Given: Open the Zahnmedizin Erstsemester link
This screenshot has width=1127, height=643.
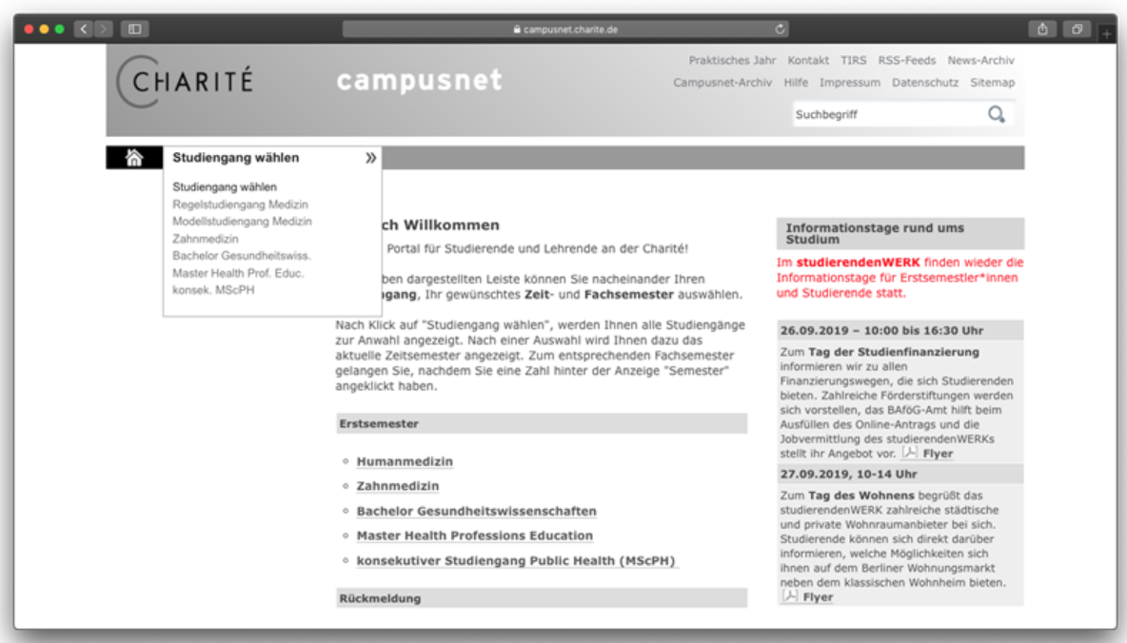Looking at the screenshot, I should [398, 486].
